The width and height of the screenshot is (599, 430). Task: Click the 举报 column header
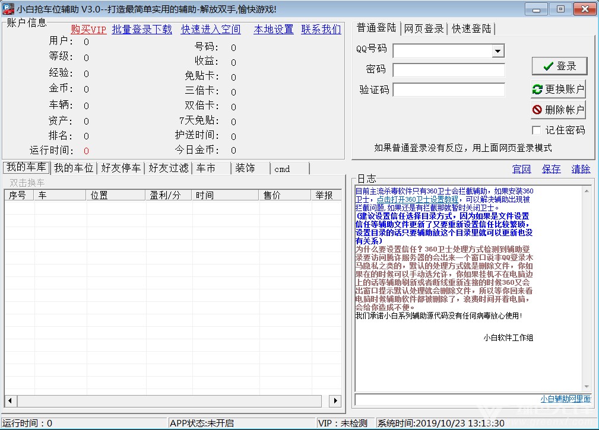click(x=327, y=195)
